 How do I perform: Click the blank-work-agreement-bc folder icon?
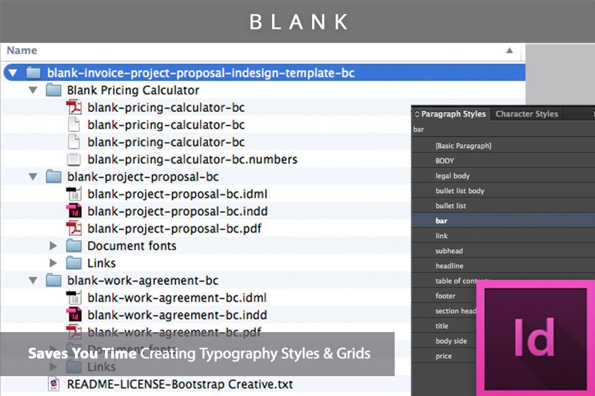[53, 281]
